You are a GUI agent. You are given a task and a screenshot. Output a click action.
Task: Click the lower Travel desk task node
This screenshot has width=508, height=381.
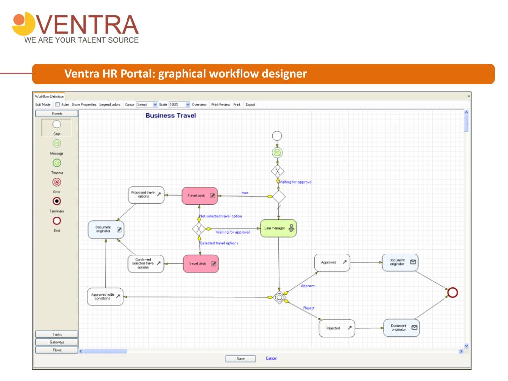pyautogui.click(x=201, y=264)
